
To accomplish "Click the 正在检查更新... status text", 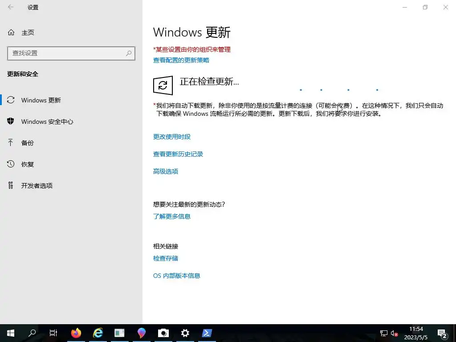I will pos(209,82).
